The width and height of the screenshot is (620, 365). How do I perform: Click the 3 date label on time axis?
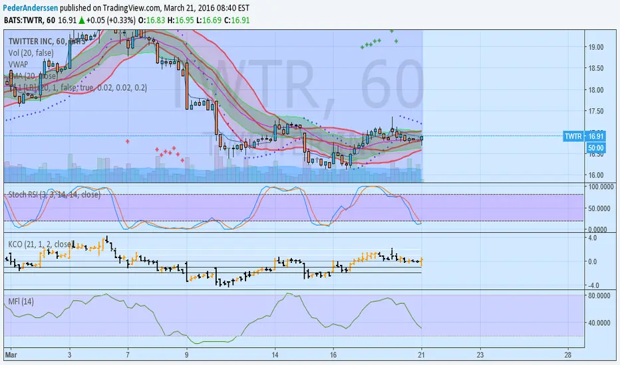tap(70, 355)
